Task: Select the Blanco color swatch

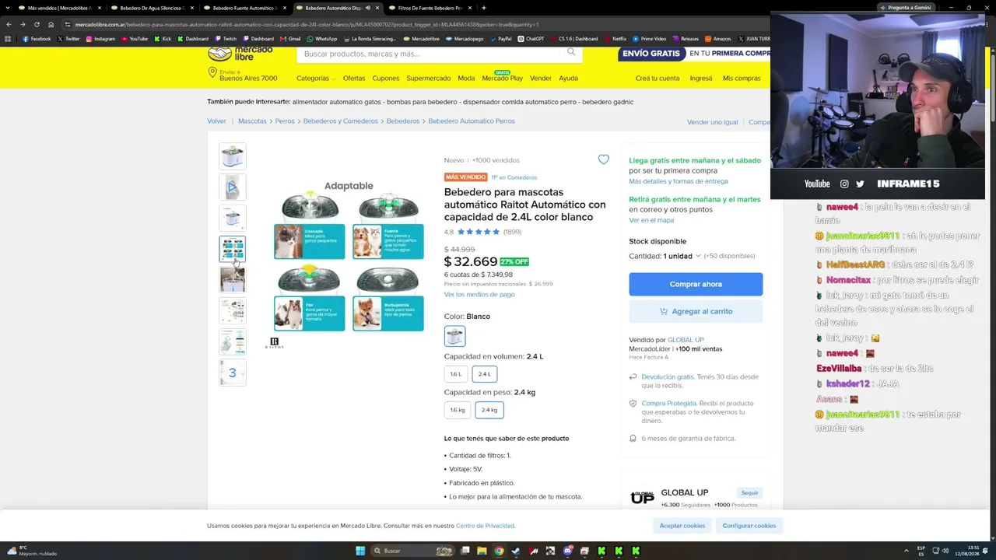Action: point(454,336)
